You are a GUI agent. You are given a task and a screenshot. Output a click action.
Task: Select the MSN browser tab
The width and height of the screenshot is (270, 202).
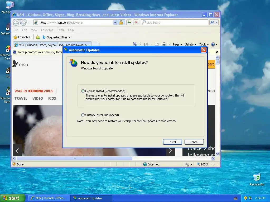click(x=52, y=45)
